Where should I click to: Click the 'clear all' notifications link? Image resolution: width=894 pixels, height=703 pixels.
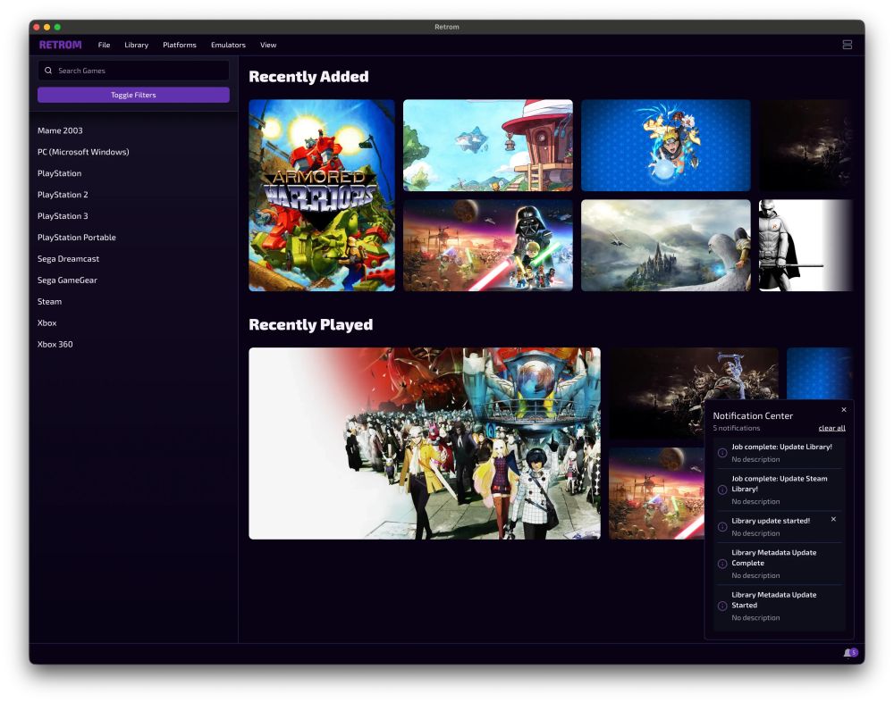point(831,428)
